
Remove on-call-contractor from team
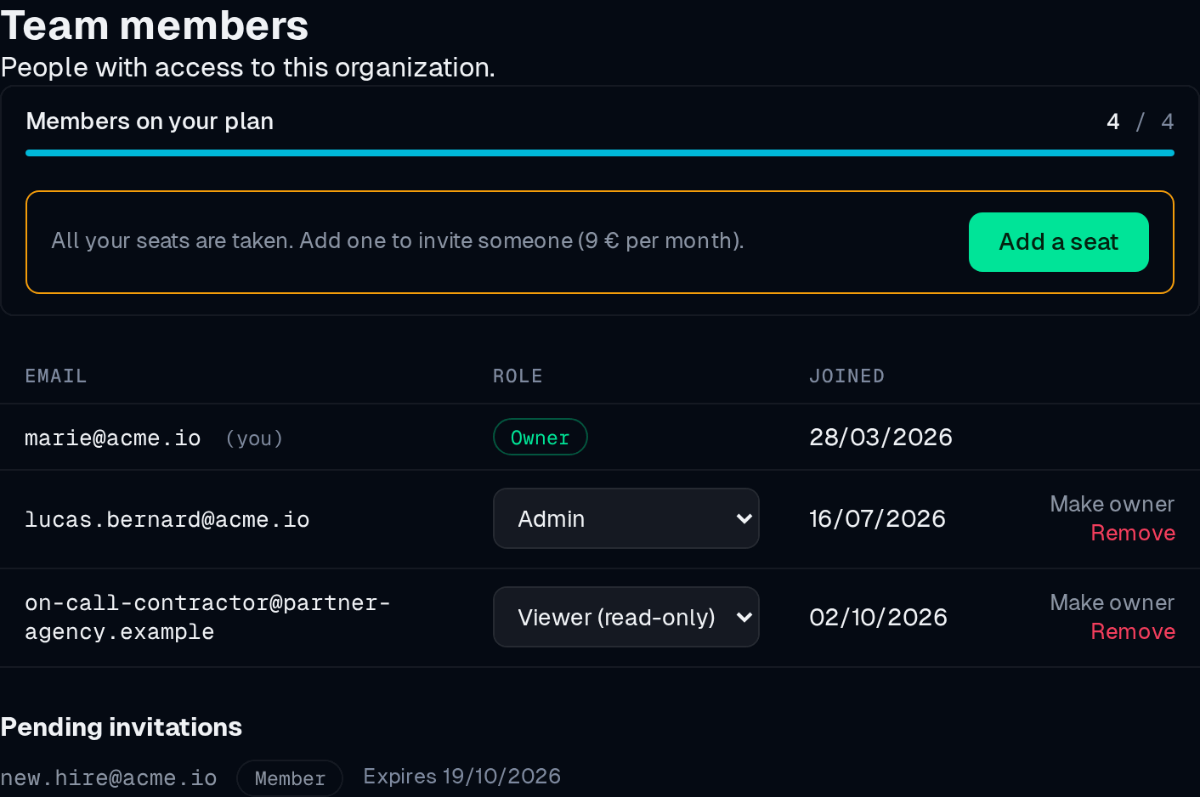(x=1133, y=631)
